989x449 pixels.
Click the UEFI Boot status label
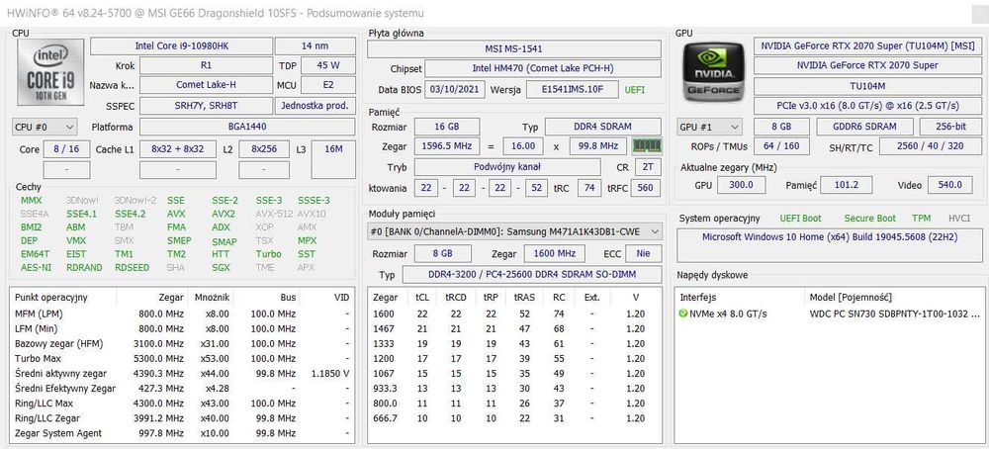click(800, 219)
